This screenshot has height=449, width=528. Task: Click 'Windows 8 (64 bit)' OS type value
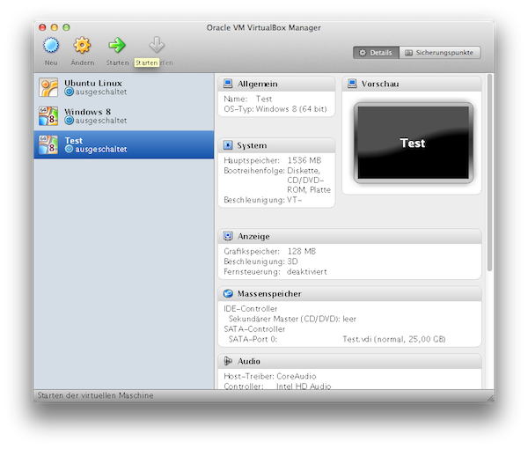[x=291, y=109]
